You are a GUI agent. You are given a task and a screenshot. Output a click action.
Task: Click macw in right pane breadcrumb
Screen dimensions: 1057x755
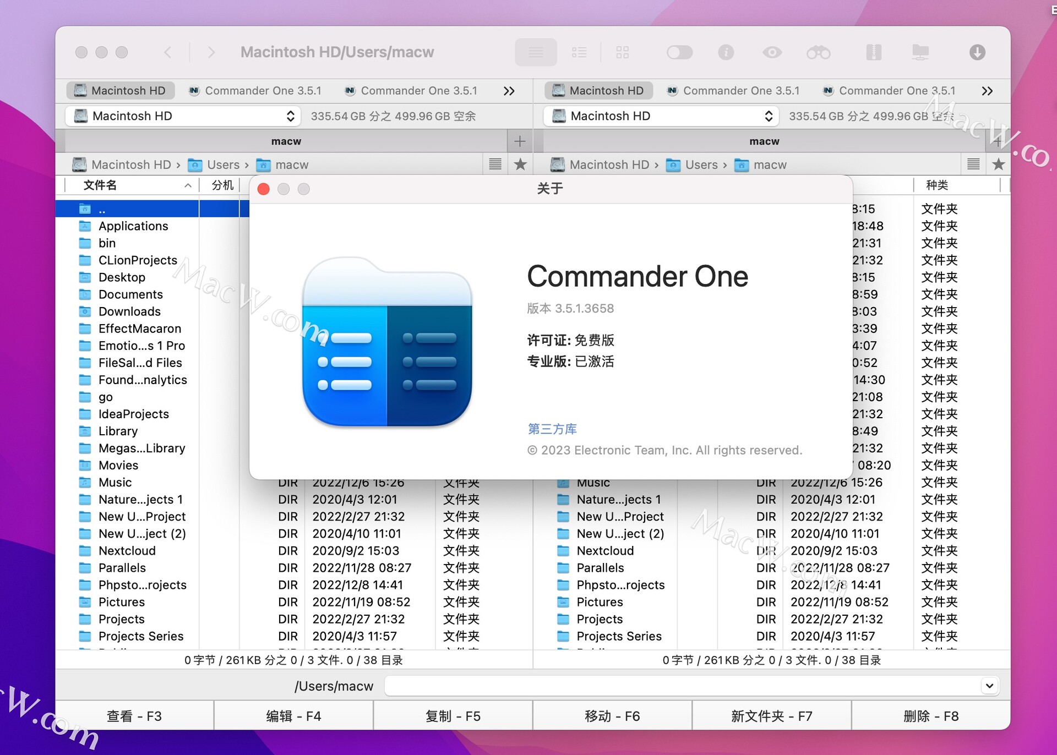coord(761,165)
